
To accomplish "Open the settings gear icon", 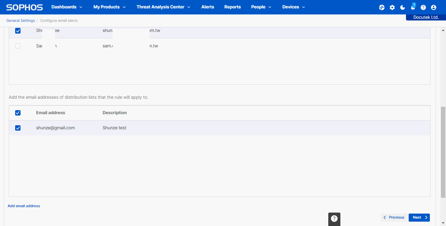I will 392,7.
